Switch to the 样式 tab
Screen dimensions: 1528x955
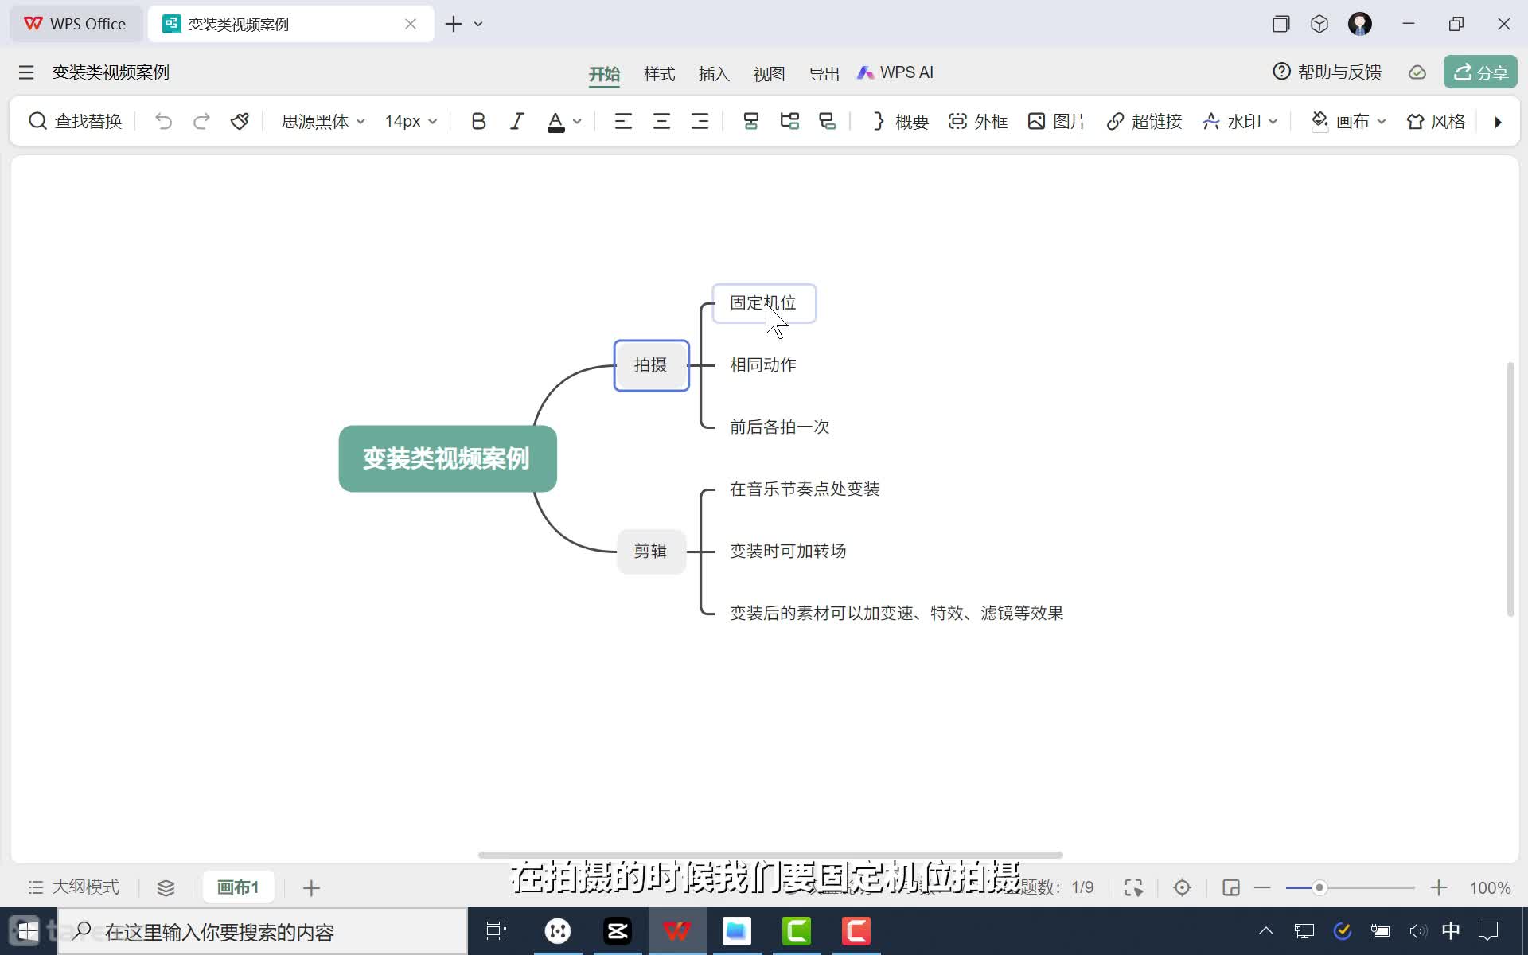tap(659, 74)
